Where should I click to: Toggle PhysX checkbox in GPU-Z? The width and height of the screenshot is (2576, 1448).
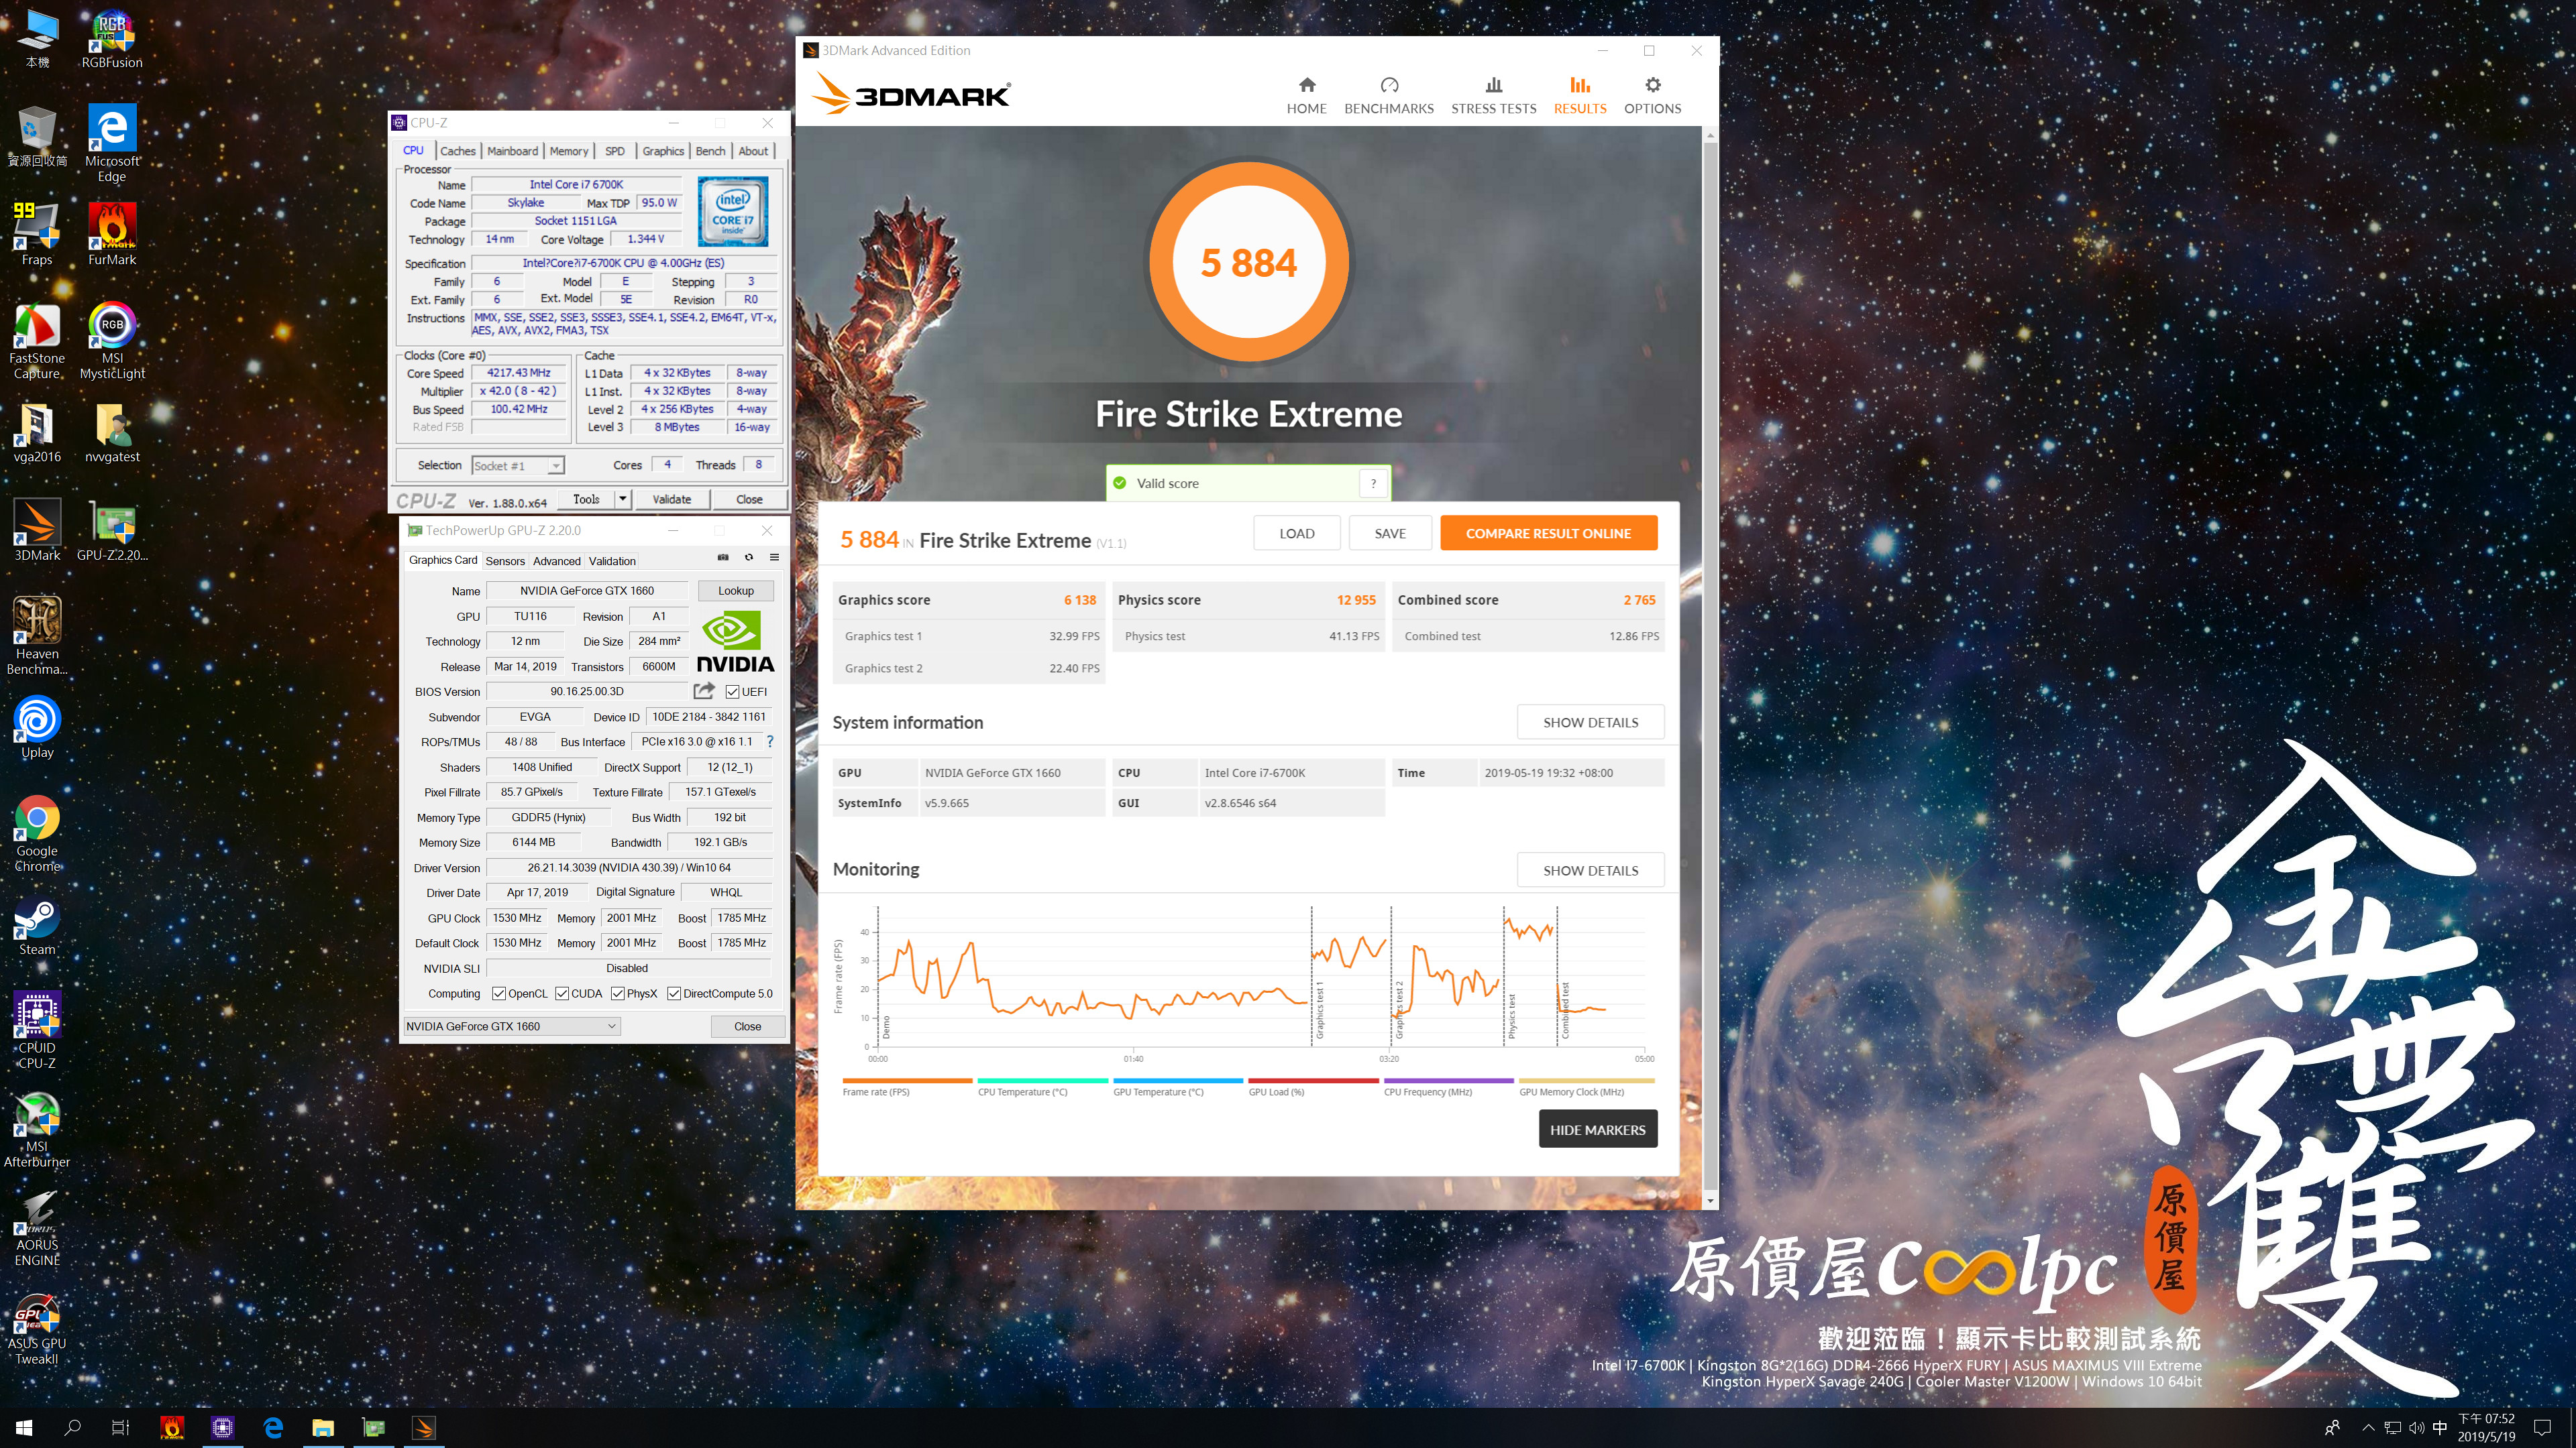pyautogui.click(x=618, y=993)
